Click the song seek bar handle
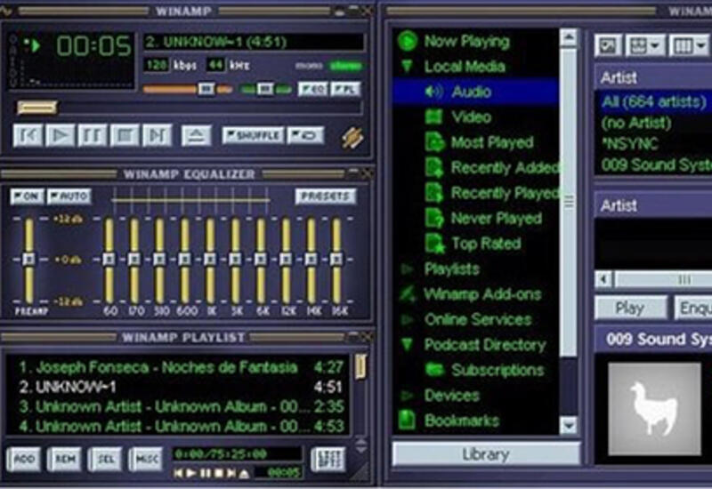 click(36, 108)
